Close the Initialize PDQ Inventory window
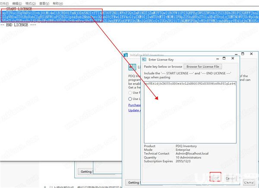Viewport: 259px width, 188px height. (251, 54)
